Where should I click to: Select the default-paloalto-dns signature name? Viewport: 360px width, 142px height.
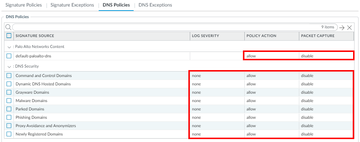(33, 56)
